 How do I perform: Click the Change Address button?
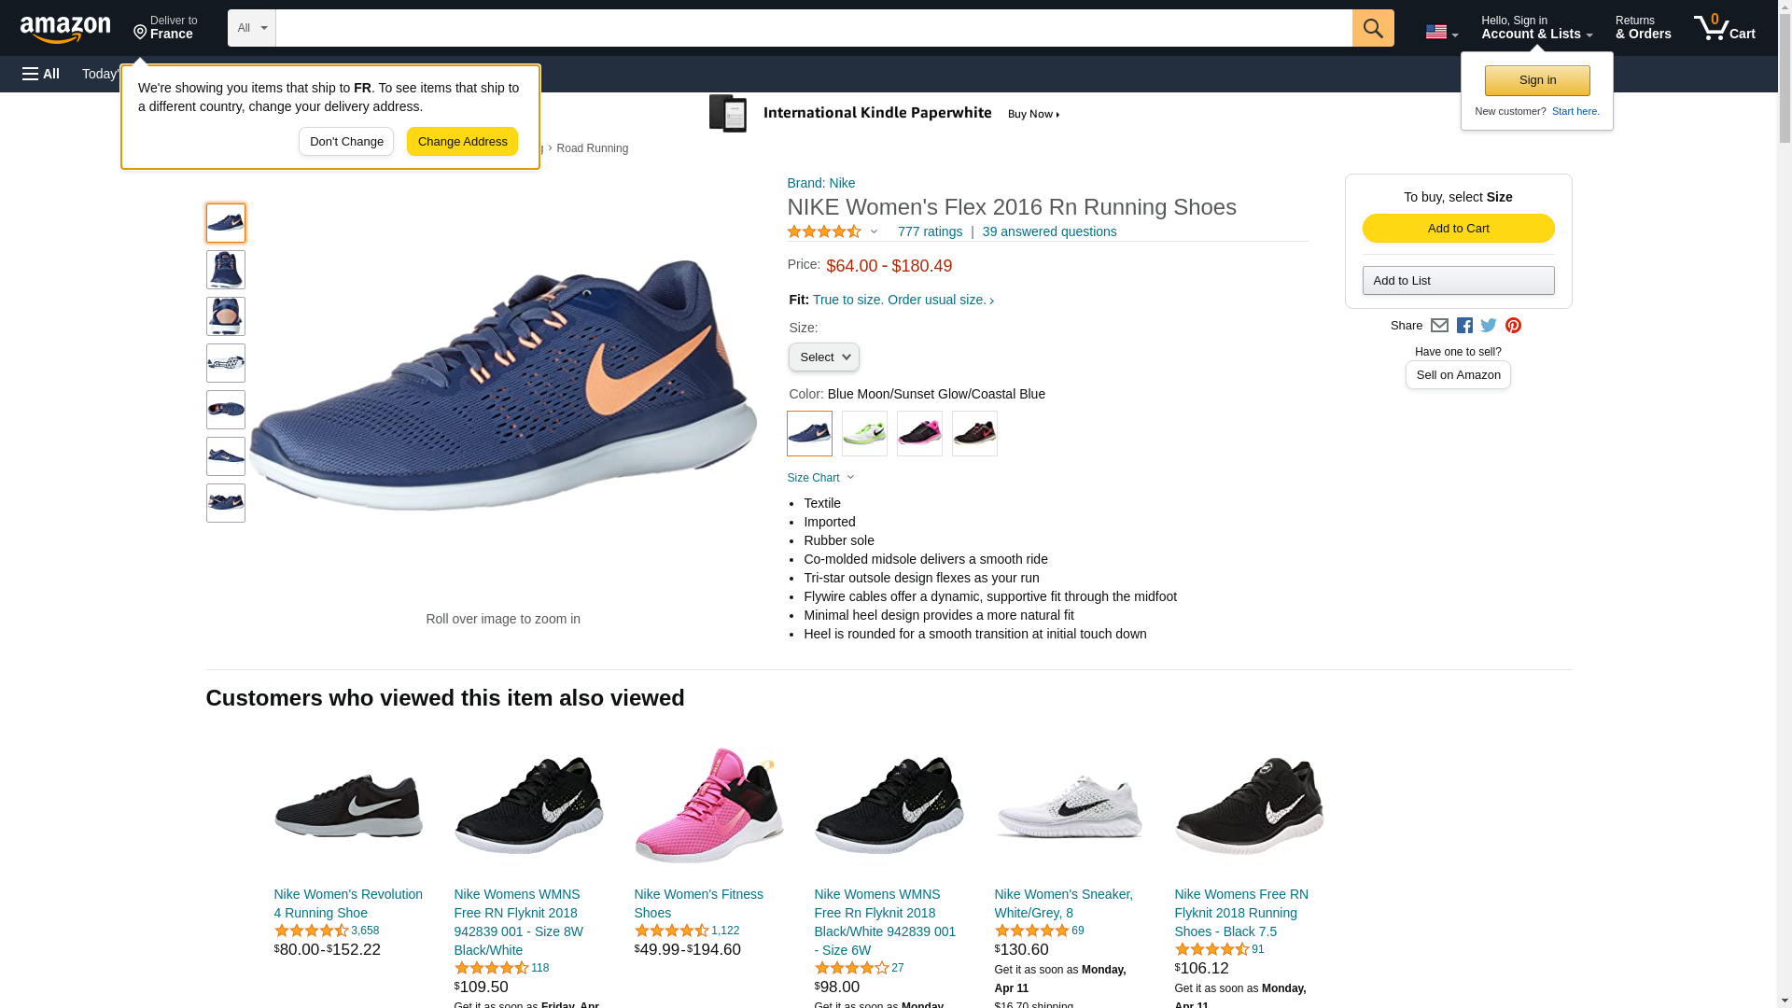pos(462,142)
